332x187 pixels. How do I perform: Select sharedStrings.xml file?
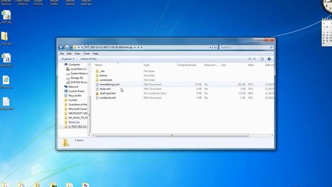click(109, 85)
